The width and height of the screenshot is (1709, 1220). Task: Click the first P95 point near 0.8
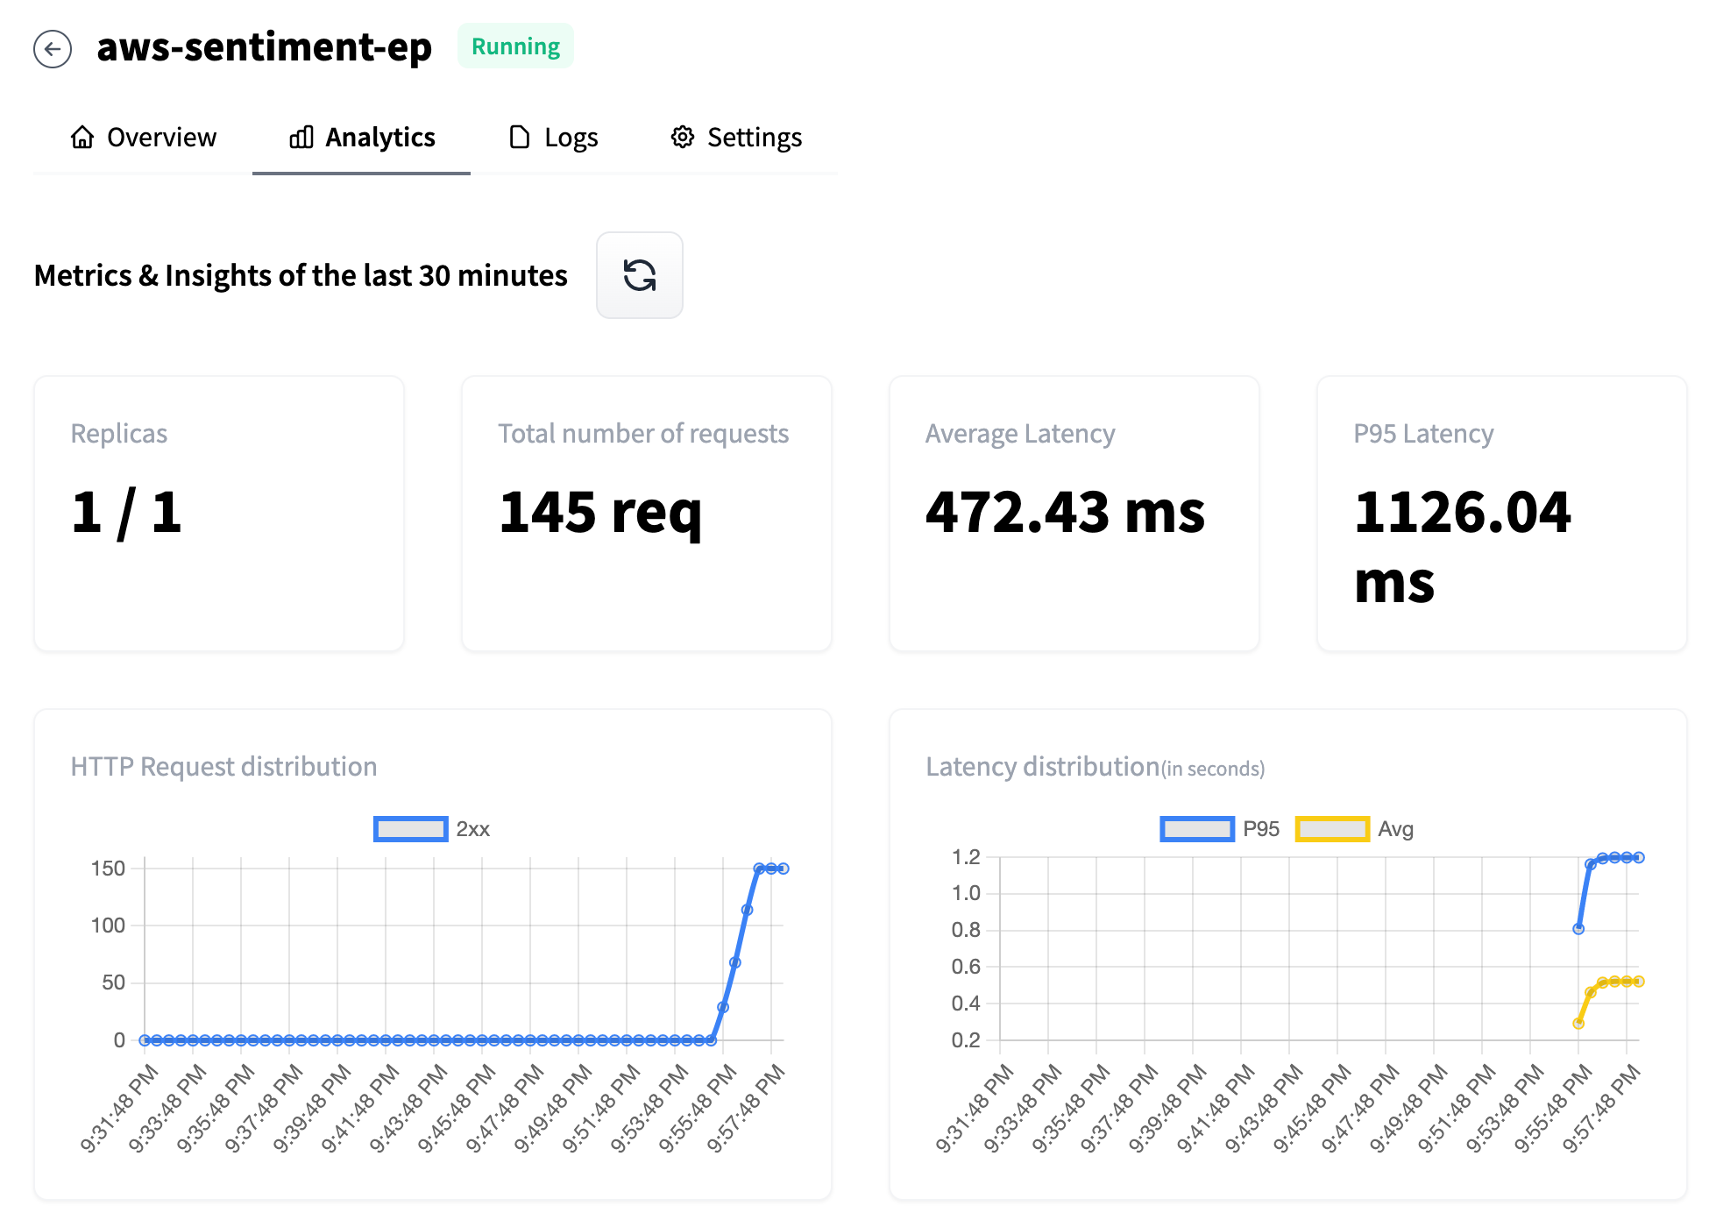(1578, 929)
